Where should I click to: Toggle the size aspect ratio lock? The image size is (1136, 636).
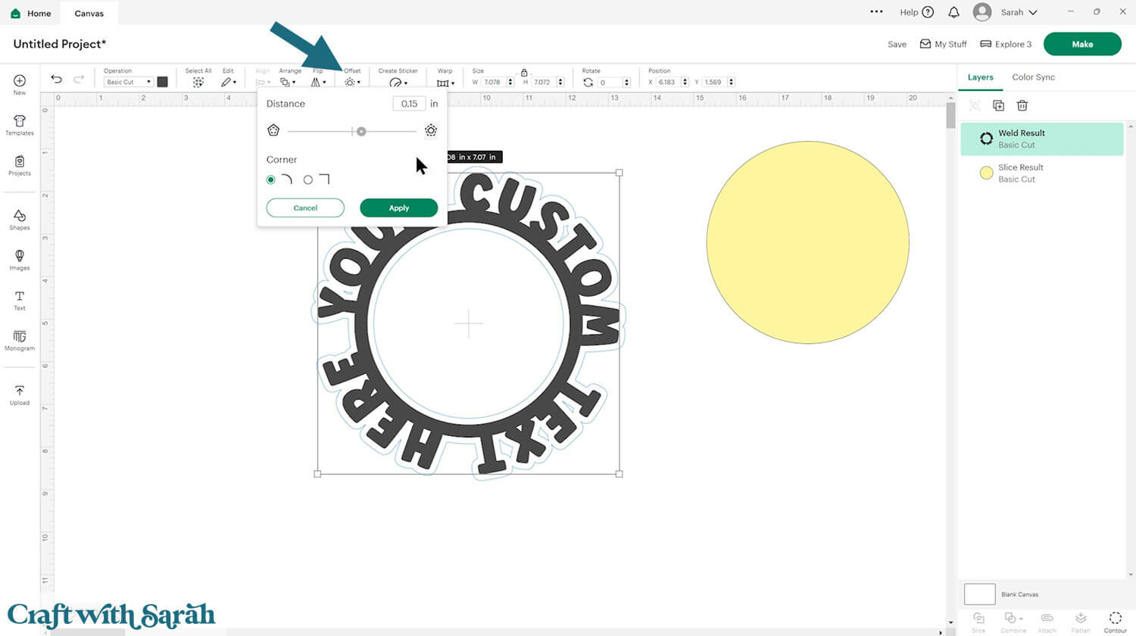tap(524, 73)
